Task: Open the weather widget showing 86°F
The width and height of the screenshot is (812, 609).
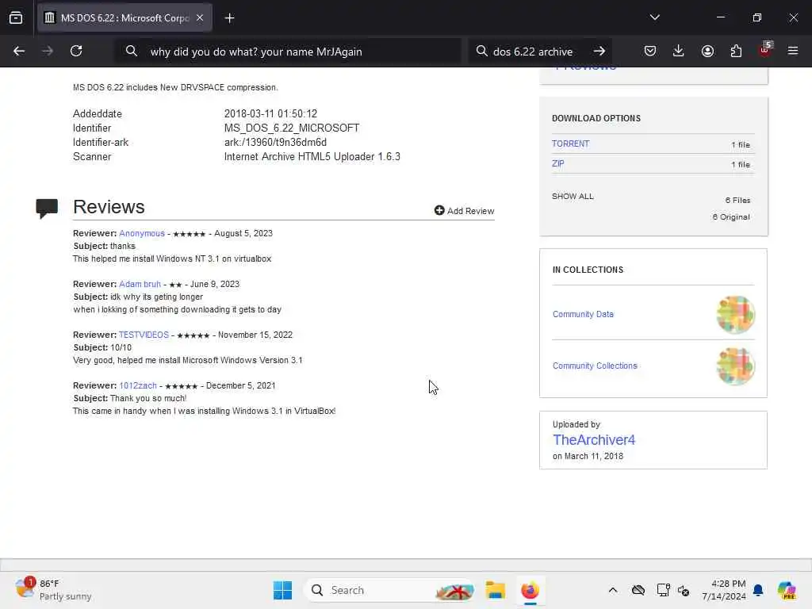Action: (53, 590)
